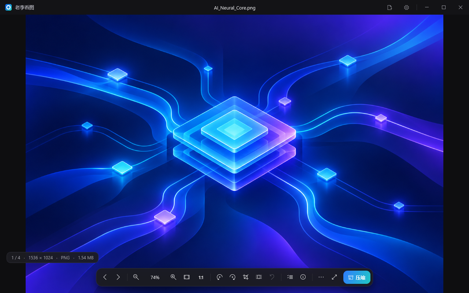Show image at 1:1 actual size
This screenshot has width=469, height=293.
click(x=201, y=277)
